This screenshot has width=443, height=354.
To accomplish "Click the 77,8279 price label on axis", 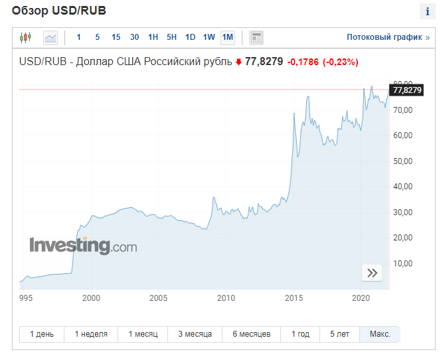I will pyautogui.click(x=406, y=90).
